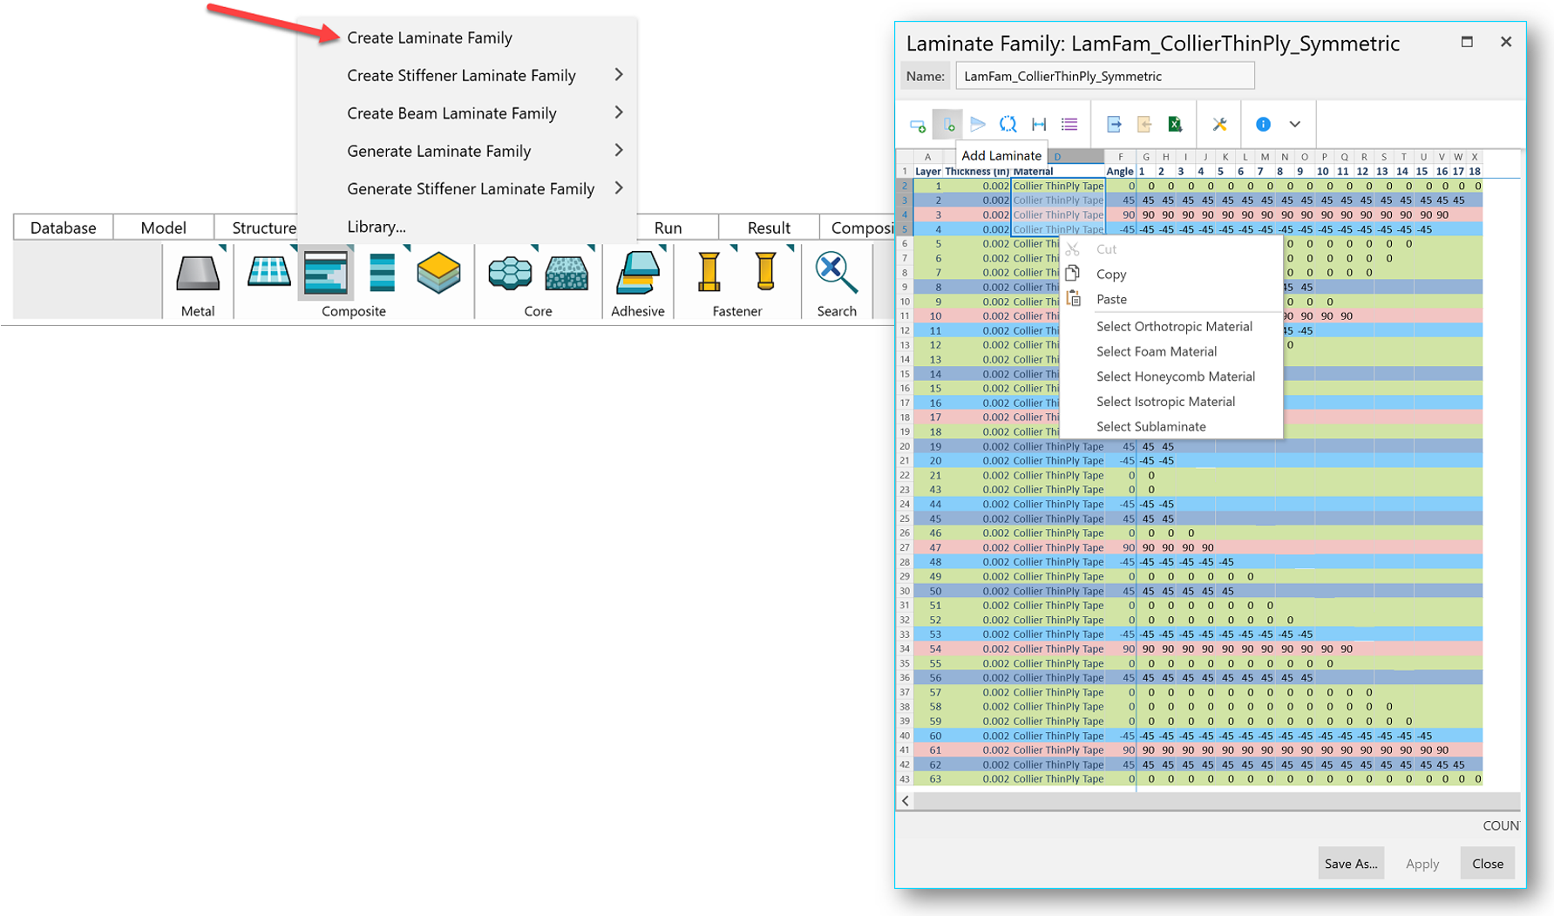Switch to the Database tab
Screen dimensions: 1554x916
tap(63, 227)
